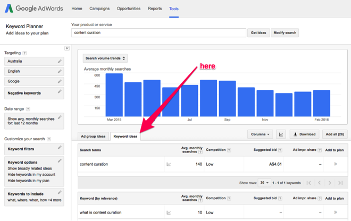This screenshot has width=351, height=221.
Task: Open help for Customize your search
Action: 49,139
